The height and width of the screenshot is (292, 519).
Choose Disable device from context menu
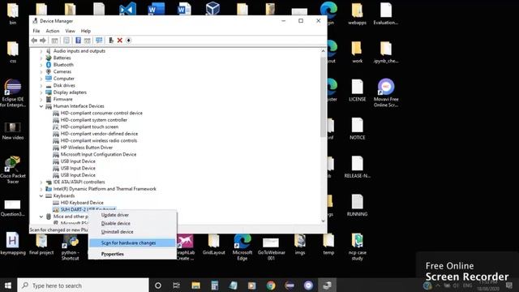(132, 224)
